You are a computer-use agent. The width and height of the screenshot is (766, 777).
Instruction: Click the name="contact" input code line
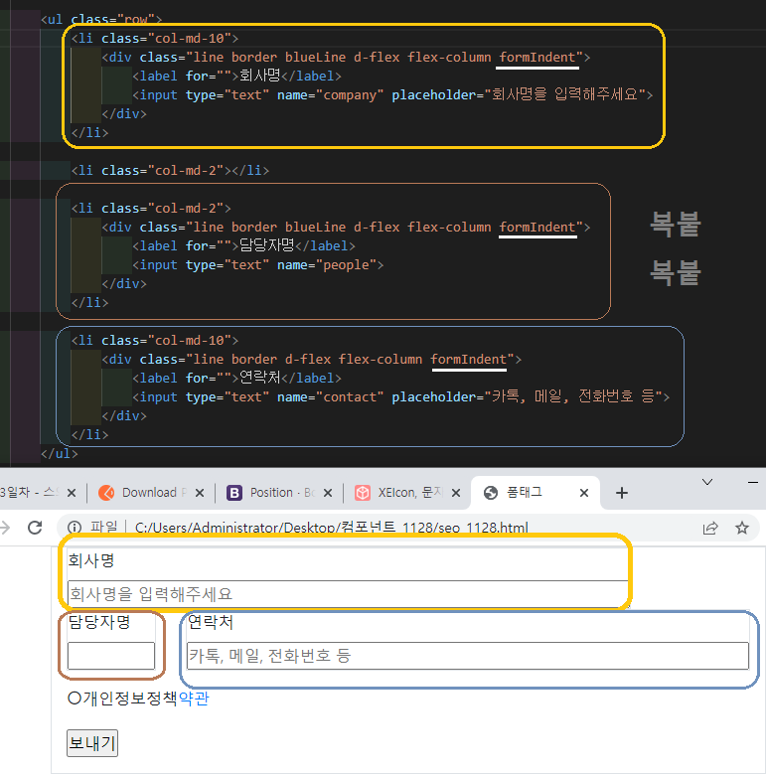pos(400,396)
